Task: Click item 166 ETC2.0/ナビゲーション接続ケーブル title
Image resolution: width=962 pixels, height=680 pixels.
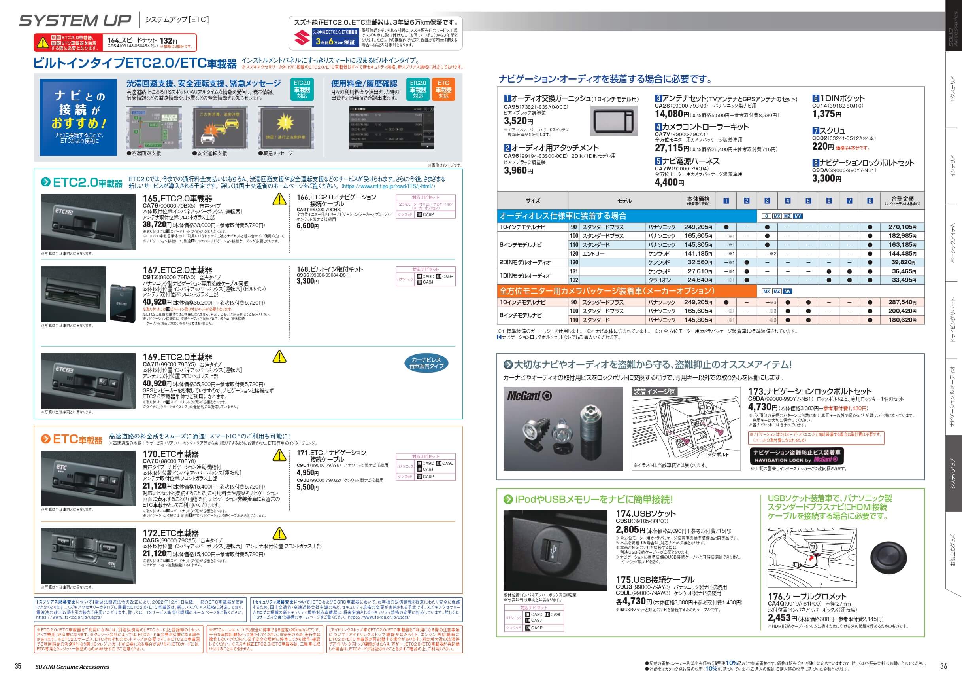Action: pos(336,201)
